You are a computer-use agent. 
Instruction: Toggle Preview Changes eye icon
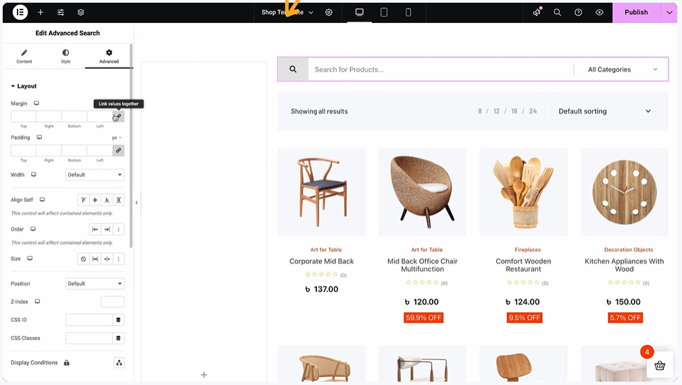600,12
